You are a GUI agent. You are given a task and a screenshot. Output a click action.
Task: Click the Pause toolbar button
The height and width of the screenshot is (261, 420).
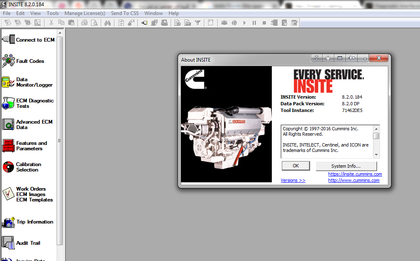tap(254, 23)
